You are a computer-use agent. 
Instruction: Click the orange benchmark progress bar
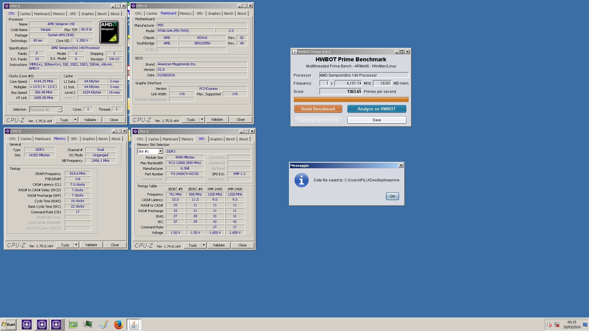coord(351,99)
